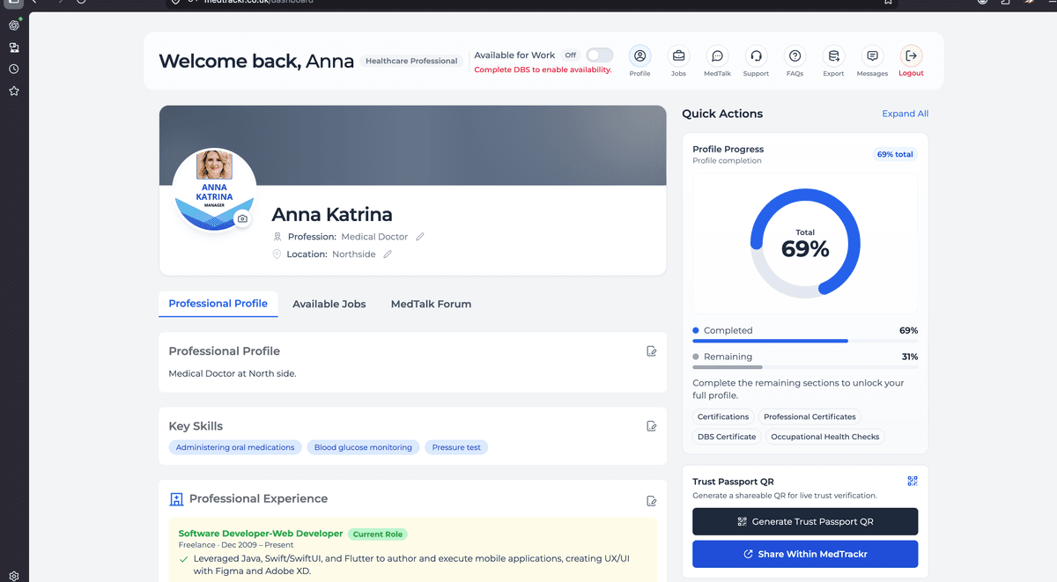Click the Current Role badge
The height and width of the screenshot is (582, 1057).
click(378, 534)
